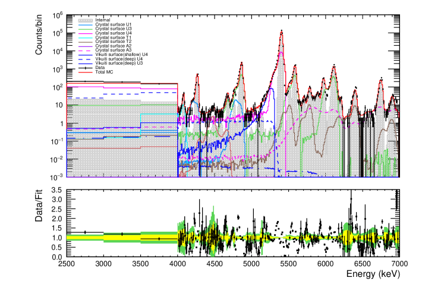
Task: Click the 4500 x-axis tick label
Action: 215,264
